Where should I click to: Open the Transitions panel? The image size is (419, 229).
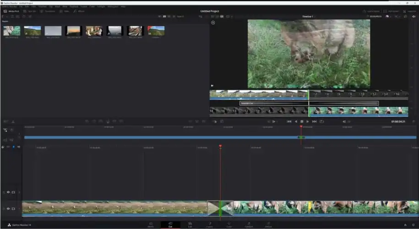(47, 11)
